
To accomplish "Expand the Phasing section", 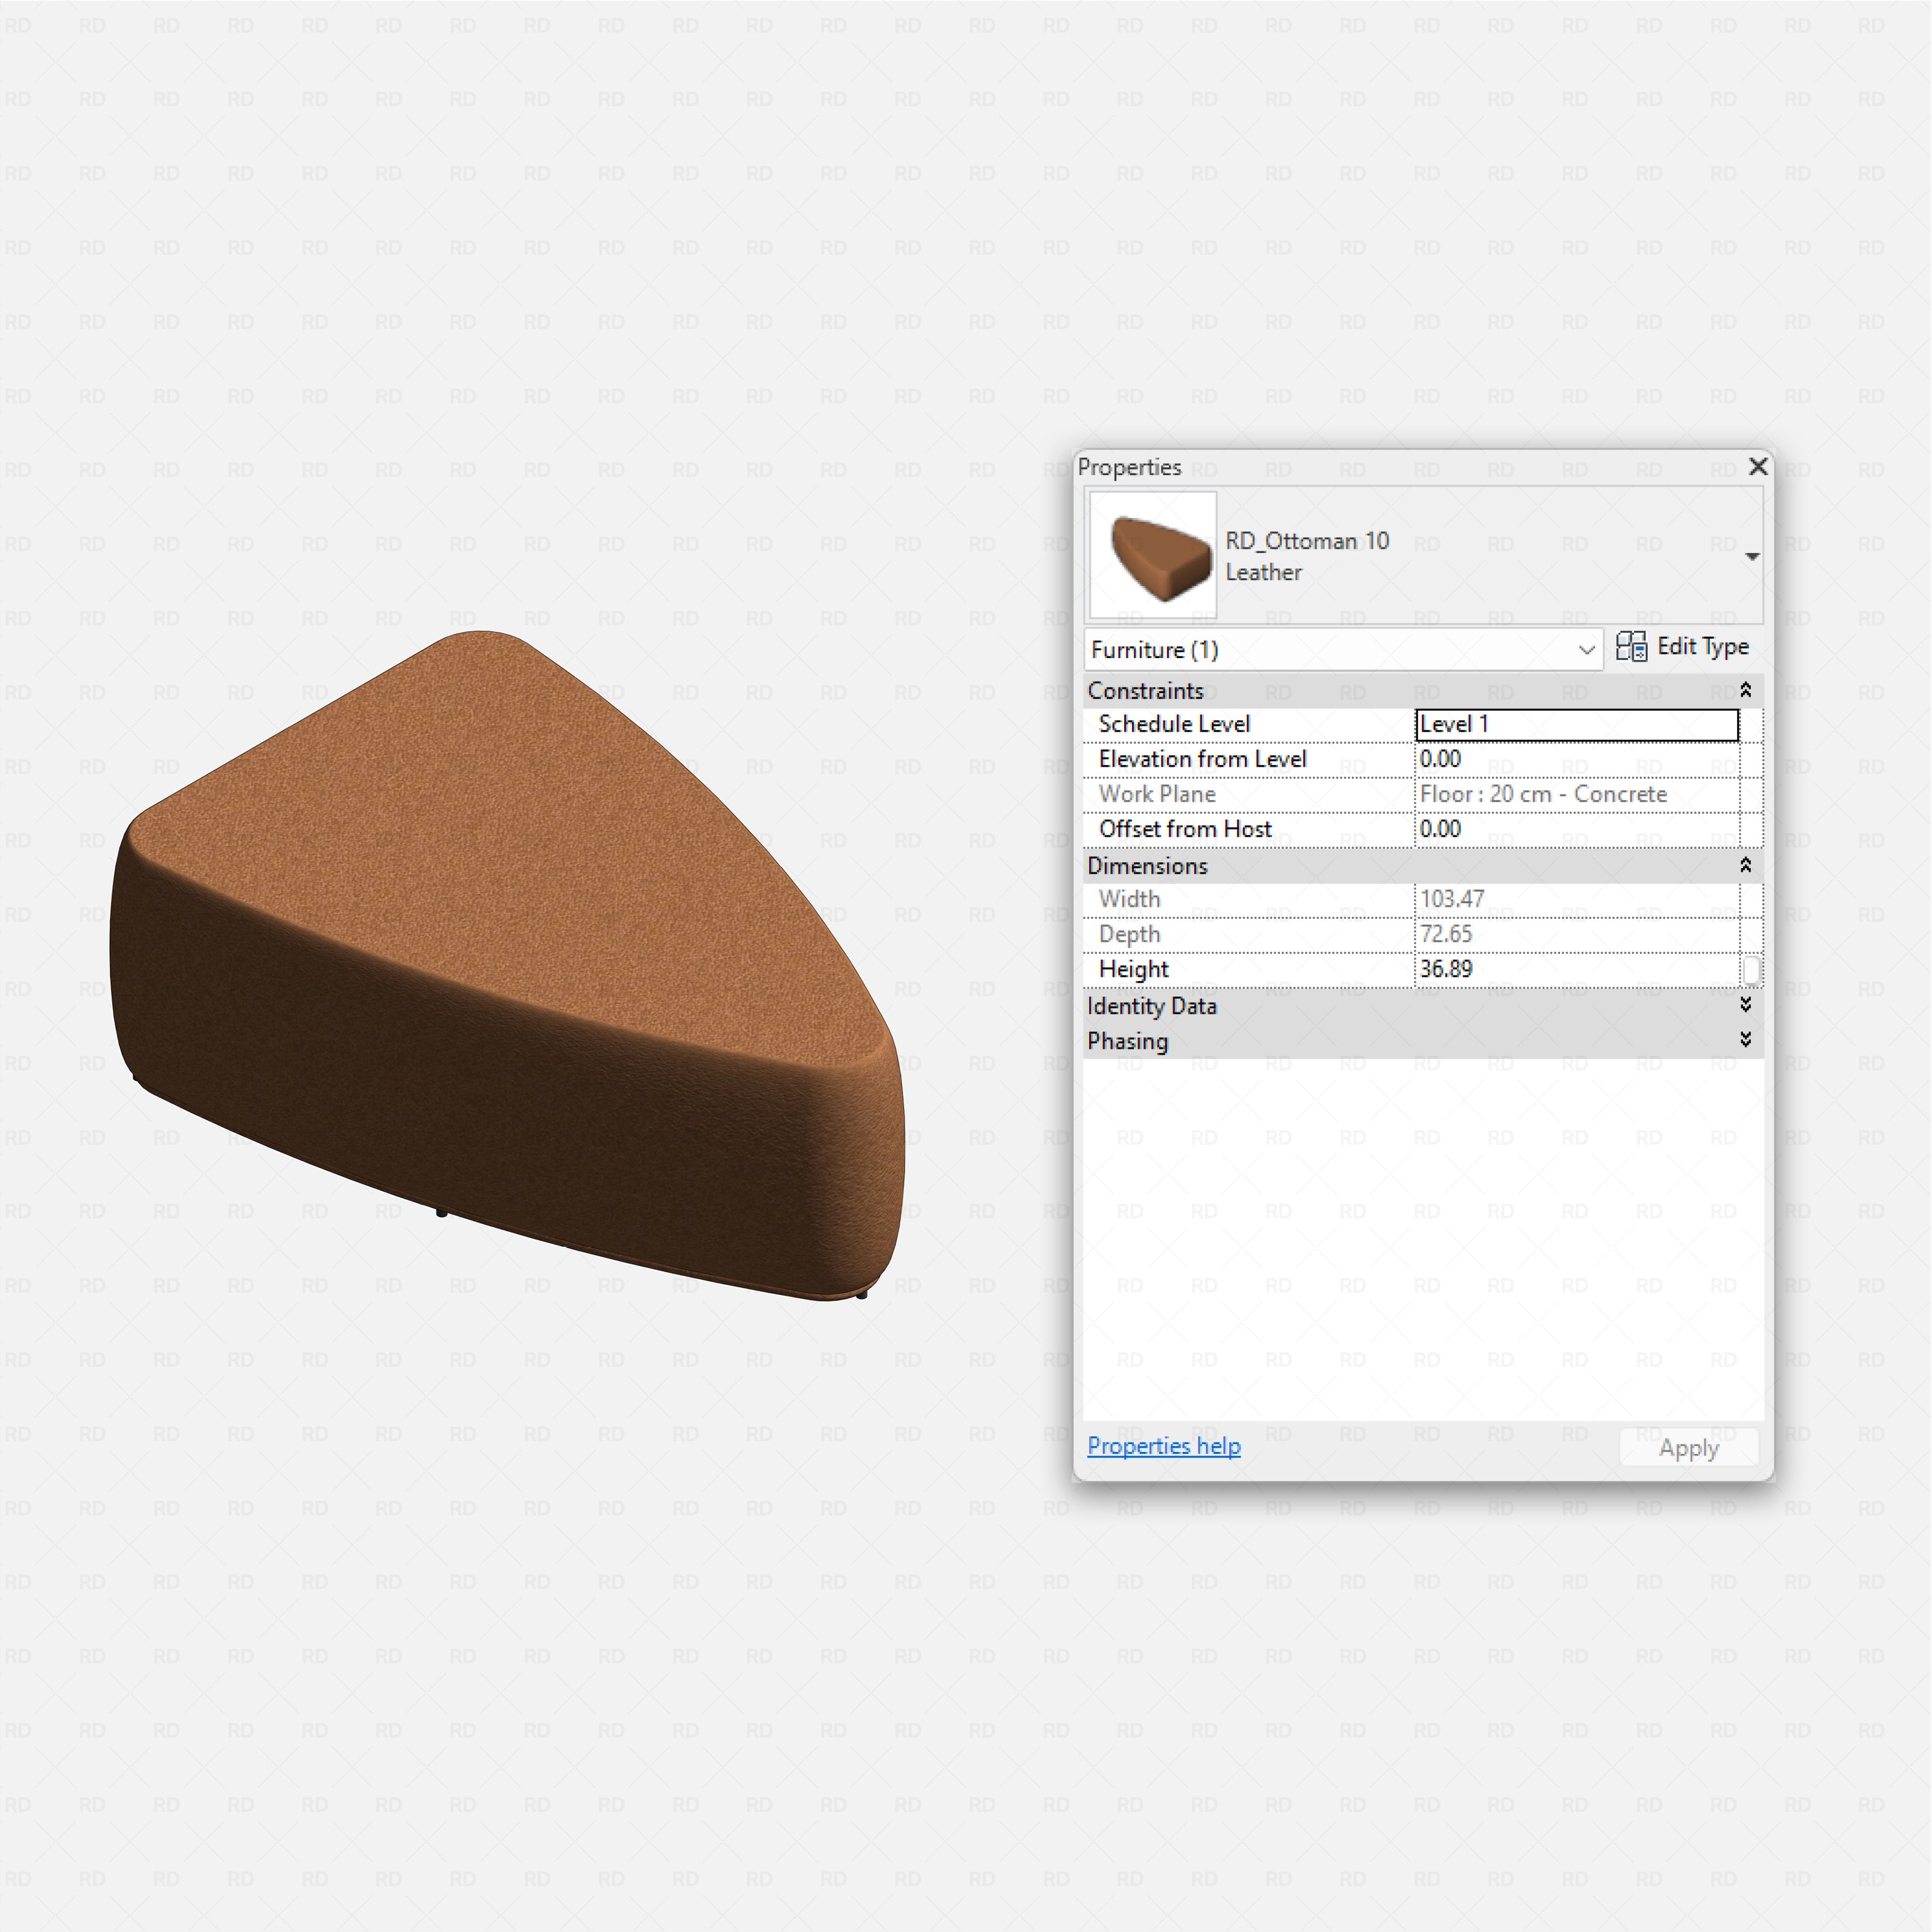I will 1745,1041.
